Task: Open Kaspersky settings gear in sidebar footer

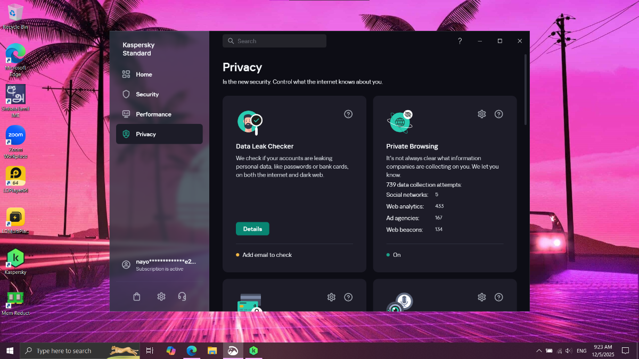Action: click(161, 297)
